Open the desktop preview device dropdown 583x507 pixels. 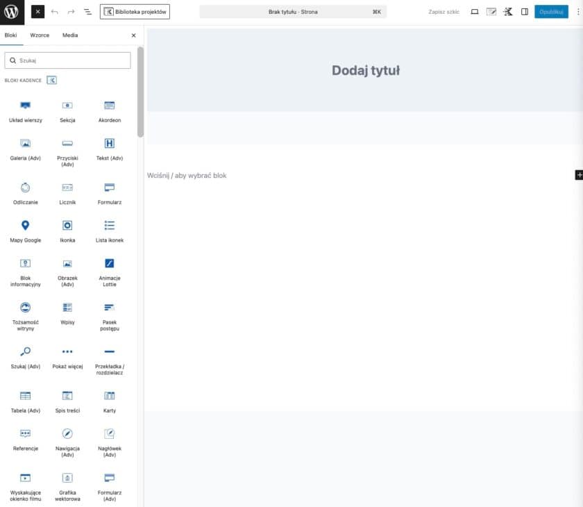pyautogui.click(x=475, y=12)
